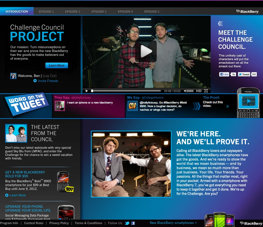The height and width of the screenshot is (227, 263).
Task: Log out of the account
Action: pyautogui.click(x=50, y=76)
